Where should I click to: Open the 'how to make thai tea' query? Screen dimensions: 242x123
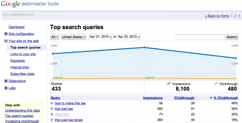70,103
